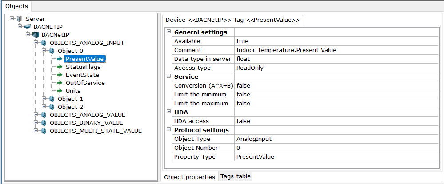Click the PresentValue tag arrow icon
Image resolution: width=444 pixels, height=184 pixels.
click(x=59, y=59)
